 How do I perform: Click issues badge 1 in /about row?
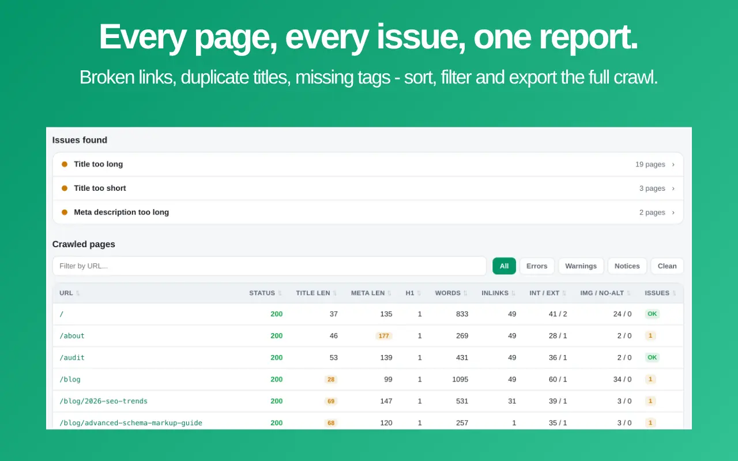point(650,336)
